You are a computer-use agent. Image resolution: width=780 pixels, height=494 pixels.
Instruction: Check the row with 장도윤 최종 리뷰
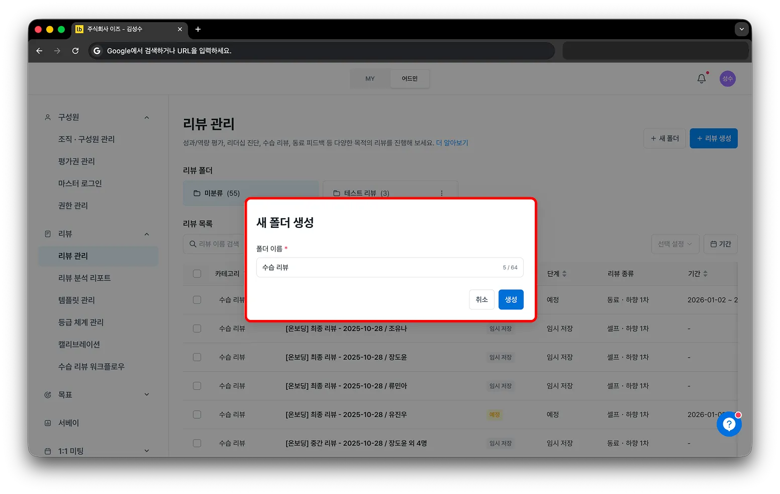(197, 357)
